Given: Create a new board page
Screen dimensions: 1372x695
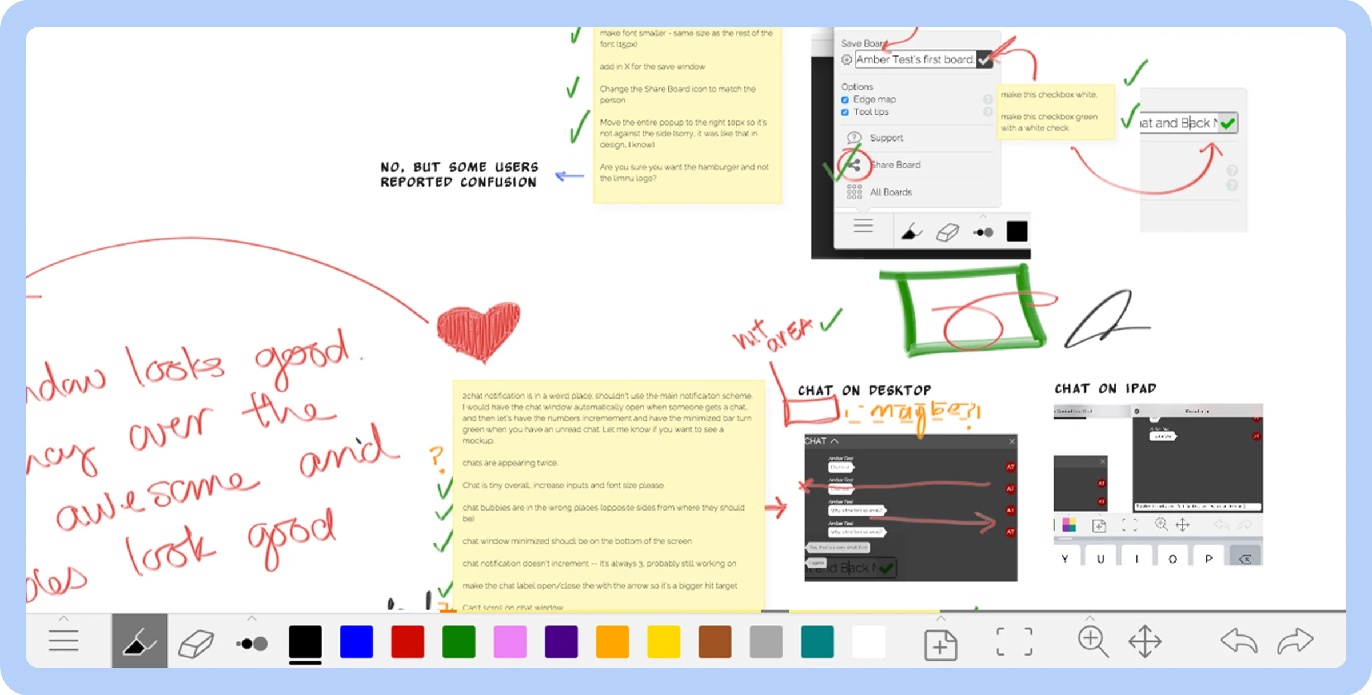Looking at the screenshot, I should pos(941,644).
